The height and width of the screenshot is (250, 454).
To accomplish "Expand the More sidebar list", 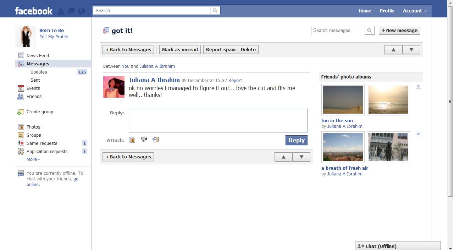I will [x=33, y=159].
